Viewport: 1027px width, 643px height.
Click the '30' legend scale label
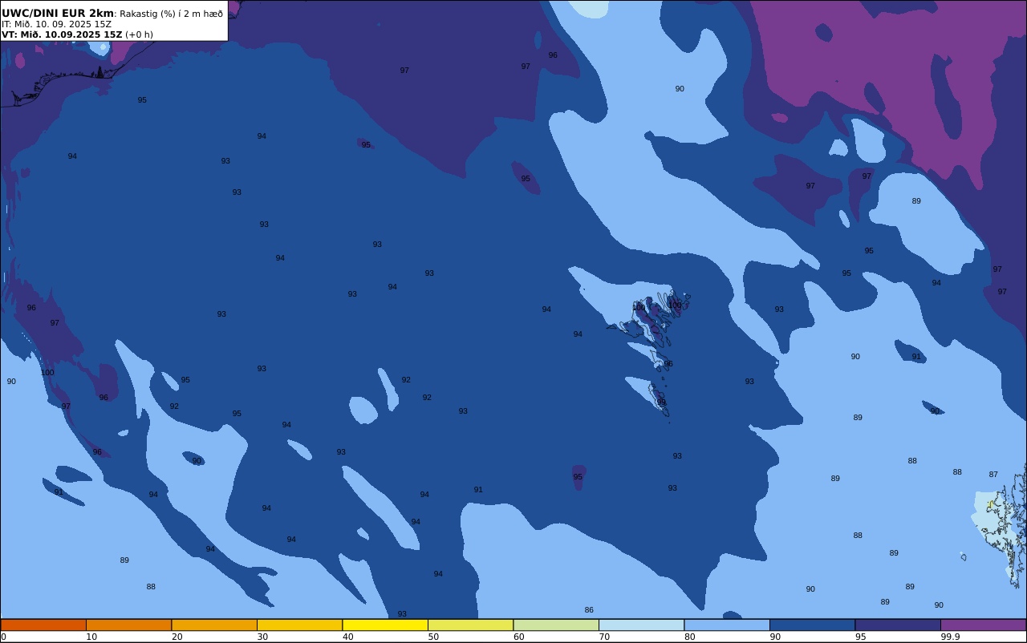point(262,637)
